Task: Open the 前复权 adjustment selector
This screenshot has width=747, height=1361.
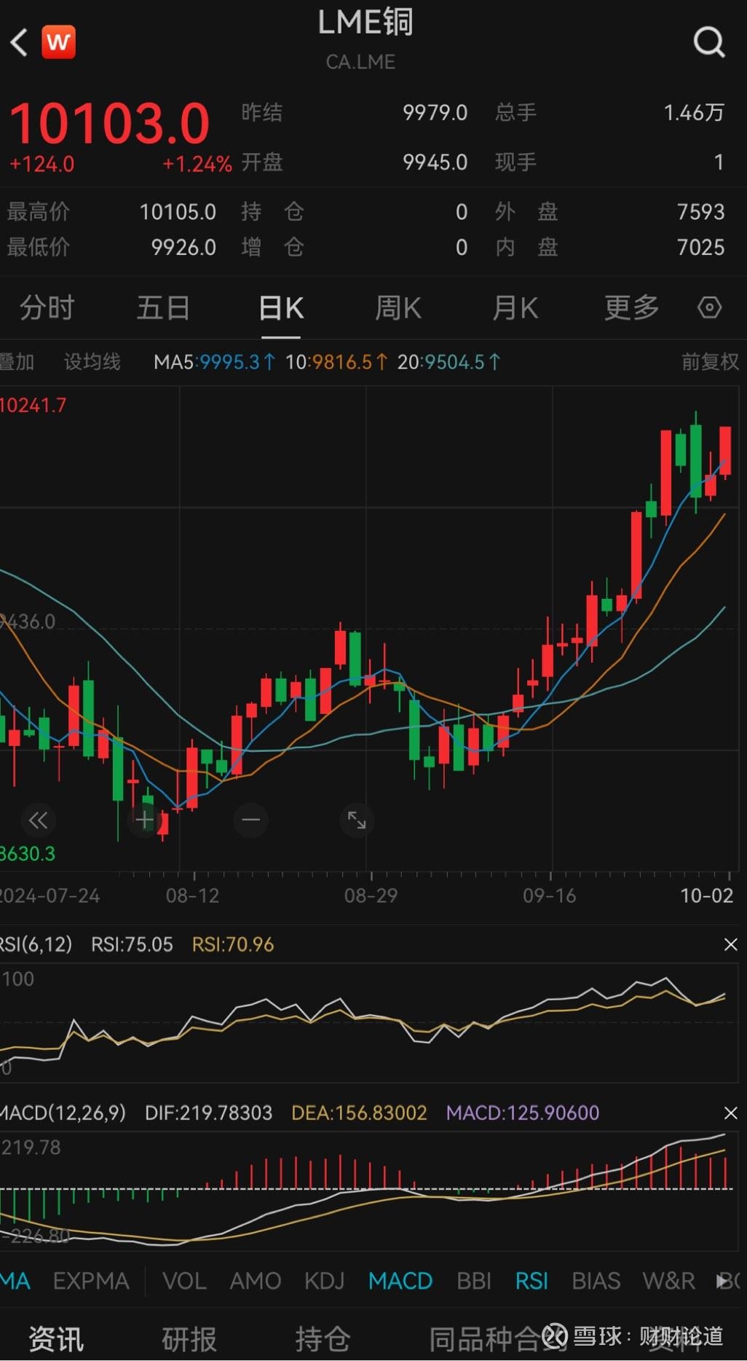Action: (709, 361)
